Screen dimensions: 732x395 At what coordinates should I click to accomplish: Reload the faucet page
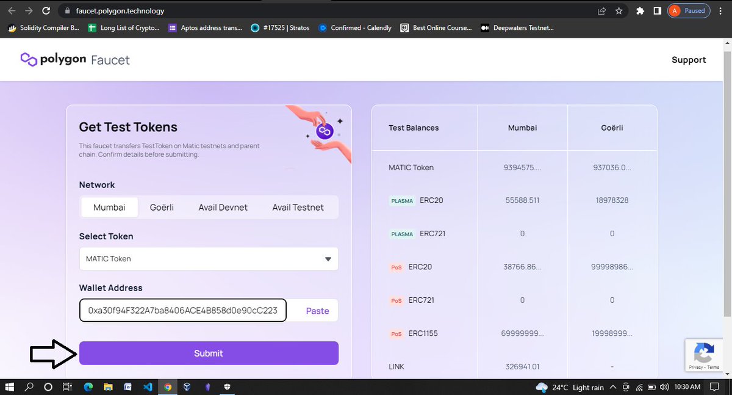(x=45, y=10)
